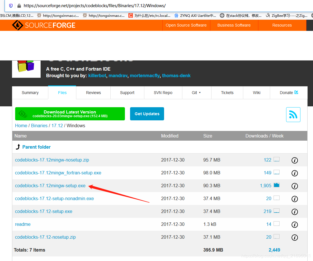Download codeblocks-17.12-nosetup.zip

pyautogui.click(x=45, y=237)
